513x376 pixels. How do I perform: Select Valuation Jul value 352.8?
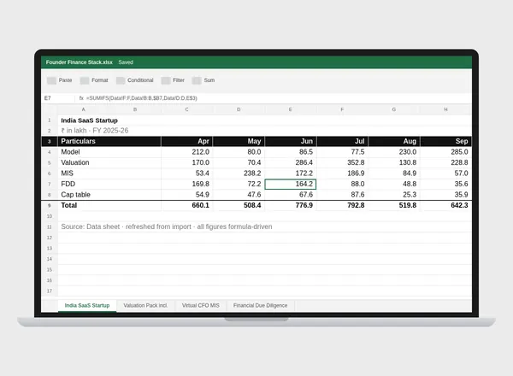tap(342, 162)
